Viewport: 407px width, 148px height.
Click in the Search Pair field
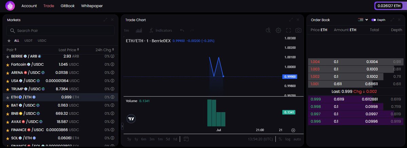click(60, 31)
